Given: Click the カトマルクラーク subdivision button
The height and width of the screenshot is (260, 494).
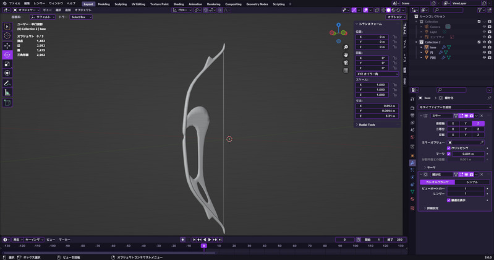Looking at the screenshot, I should click(x=437, y=182).
